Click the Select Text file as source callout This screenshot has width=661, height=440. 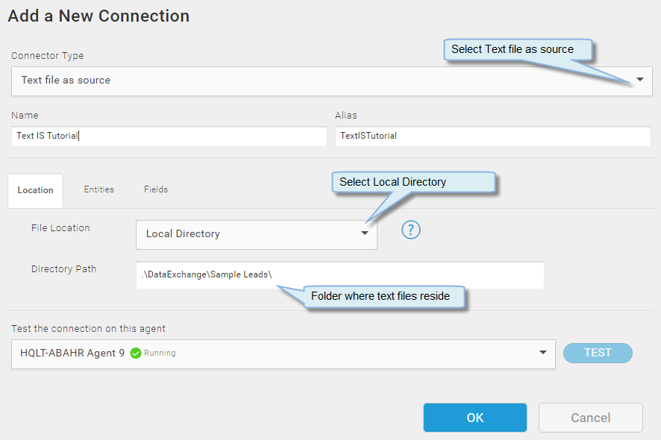pyautogui.click(x=518, y=50)
